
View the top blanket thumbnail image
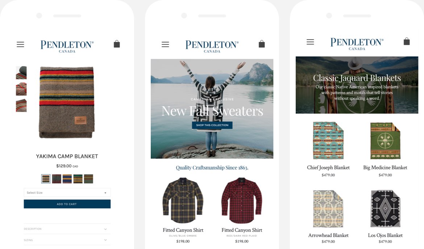pyautogui.click(x=21, y=73)
